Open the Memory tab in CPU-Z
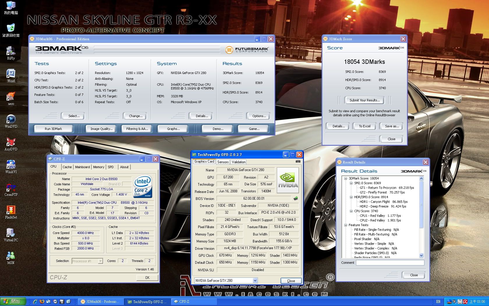489x306 pixels. [x=99, y=167]
